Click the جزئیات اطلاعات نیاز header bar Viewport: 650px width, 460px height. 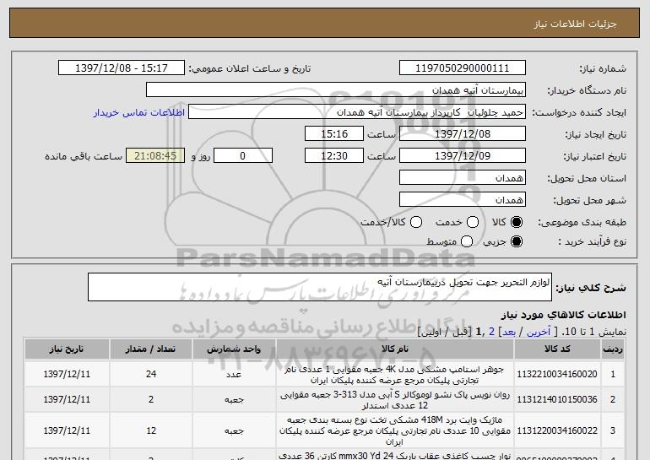pos(325,23)
